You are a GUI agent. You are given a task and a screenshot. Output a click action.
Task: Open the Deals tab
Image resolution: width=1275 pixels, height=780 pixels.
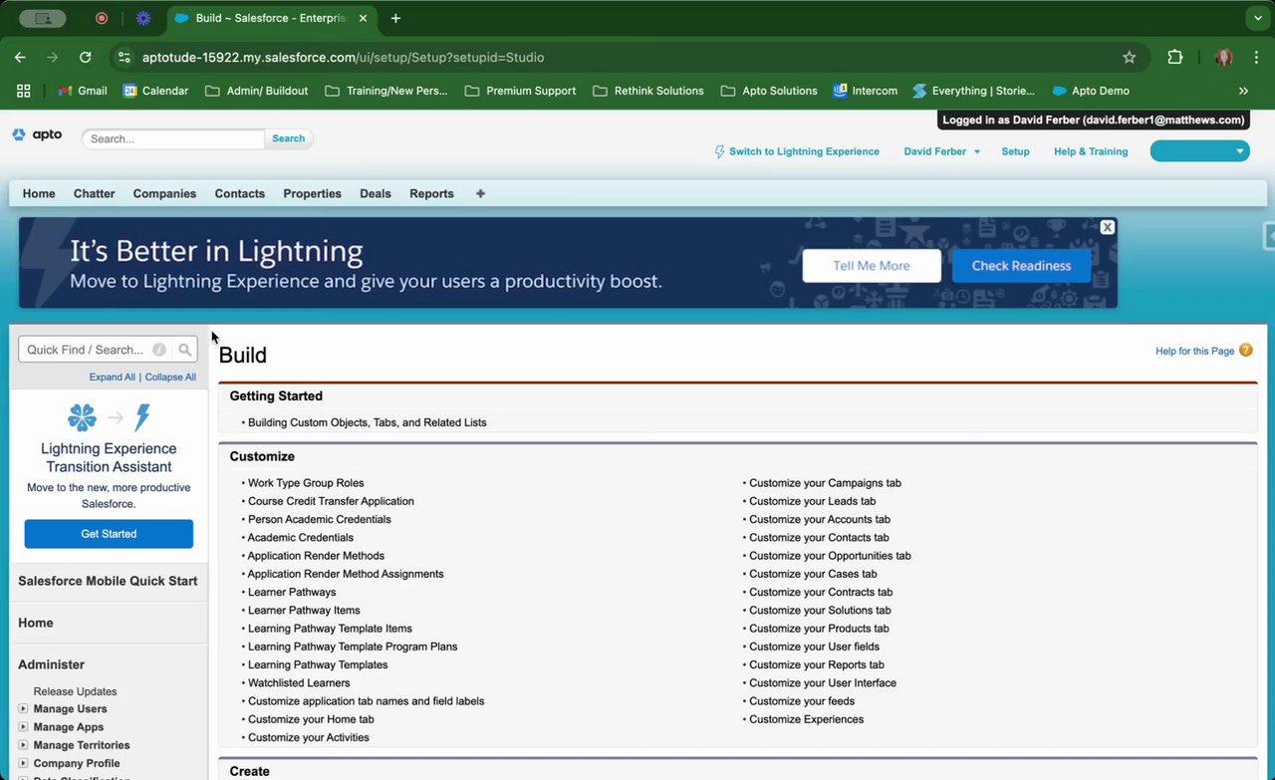[x=376, y=193]
